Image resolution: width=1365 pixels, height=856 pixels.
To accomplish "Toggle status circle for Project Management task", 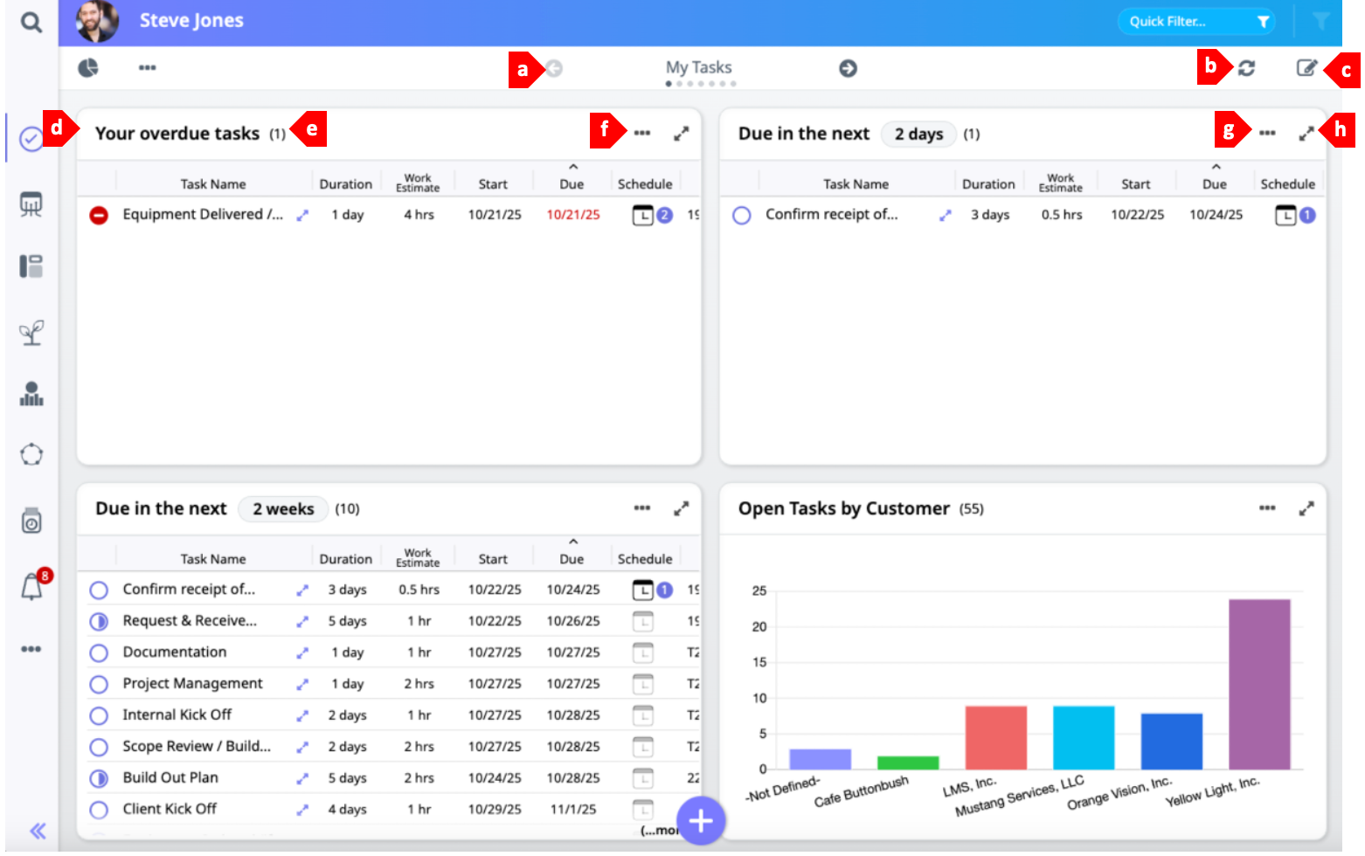I will point(99,685).
